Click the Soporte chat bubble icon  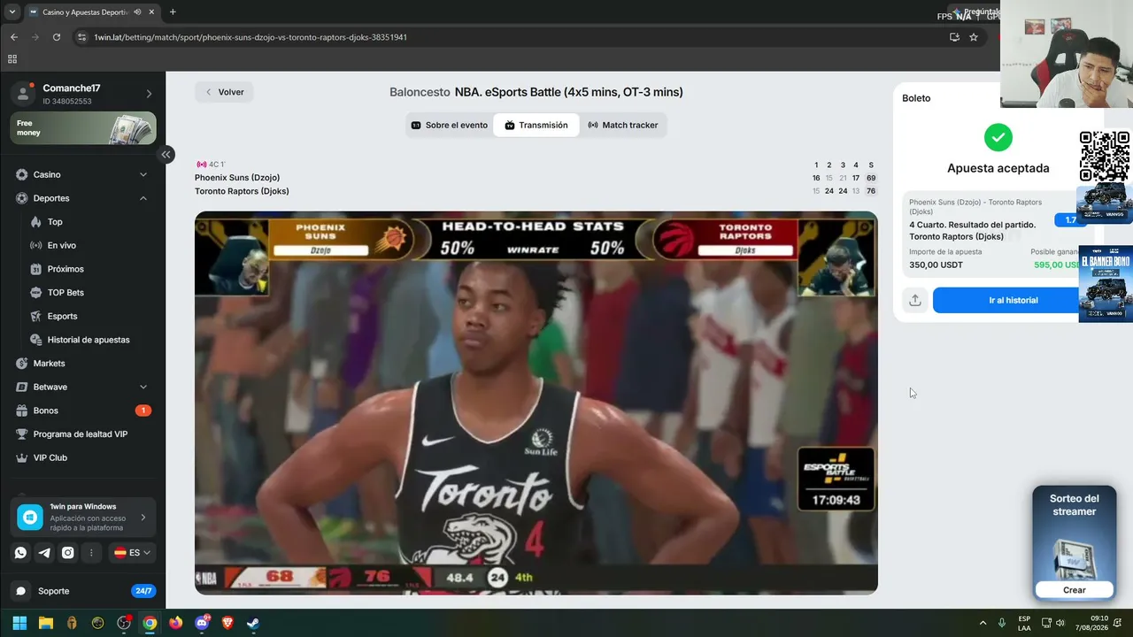click(x=21, y=591)
